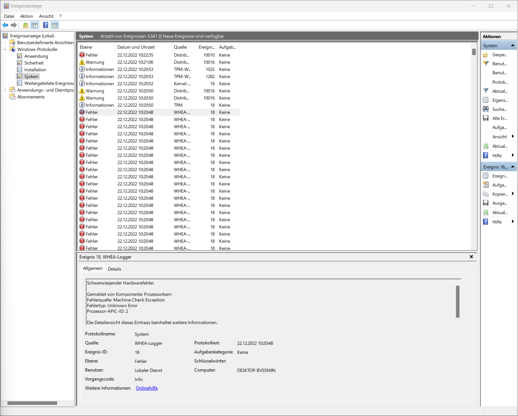
Task: Select Abonnements in tree
Action: (31, 97)
